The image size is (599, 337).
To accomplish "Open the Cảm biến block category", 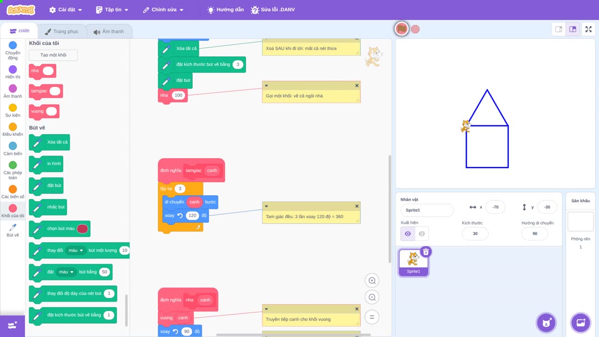I will tap(13, 148).
